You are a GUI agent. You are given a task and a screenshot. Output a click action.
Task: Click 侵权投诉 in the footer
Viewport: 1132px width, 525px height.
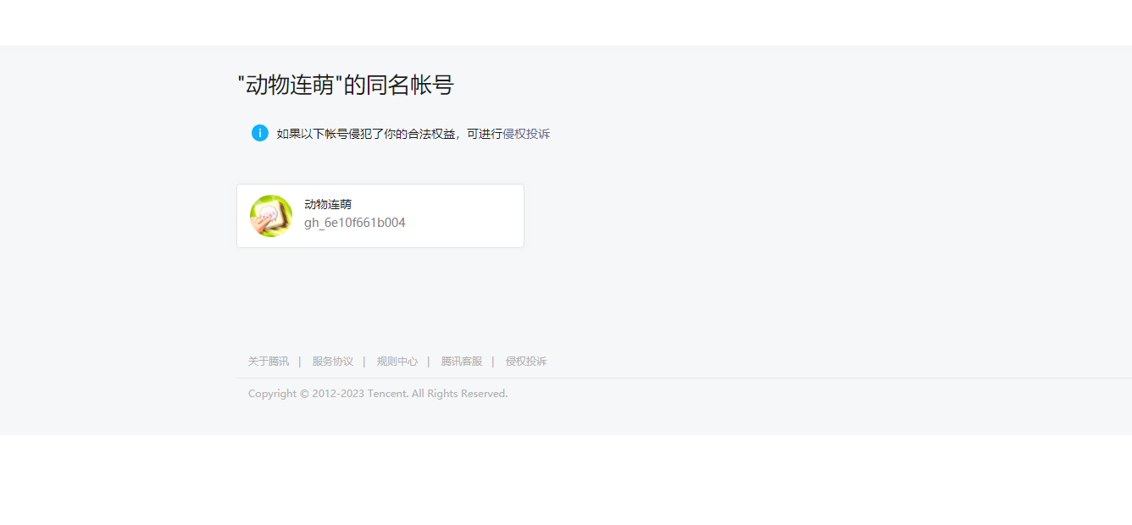[x=526, y=362]
